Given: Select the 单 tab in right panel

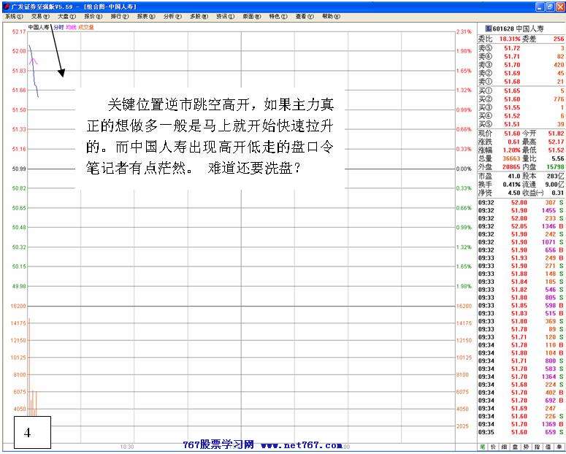Looking at the screenshot, I should click(559, 446).
